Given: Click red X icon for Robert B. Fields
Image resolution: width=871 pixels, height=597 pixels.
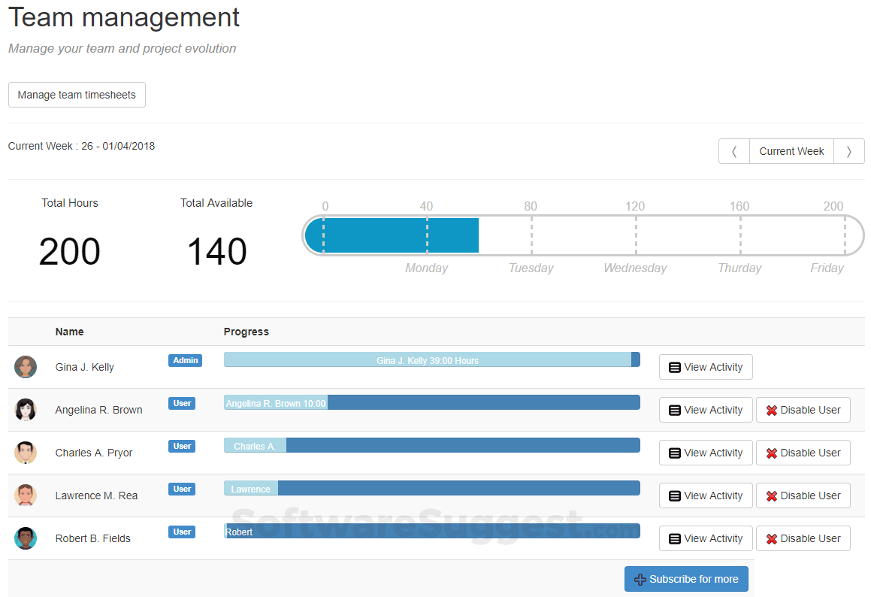Looking at the screenshot, I should click(771, 539).
